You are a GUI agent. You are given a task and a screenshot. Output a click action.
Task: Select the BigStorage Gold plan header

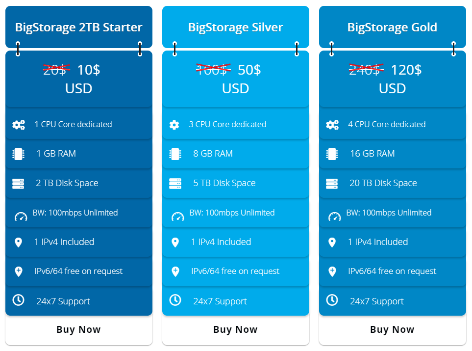393,27
